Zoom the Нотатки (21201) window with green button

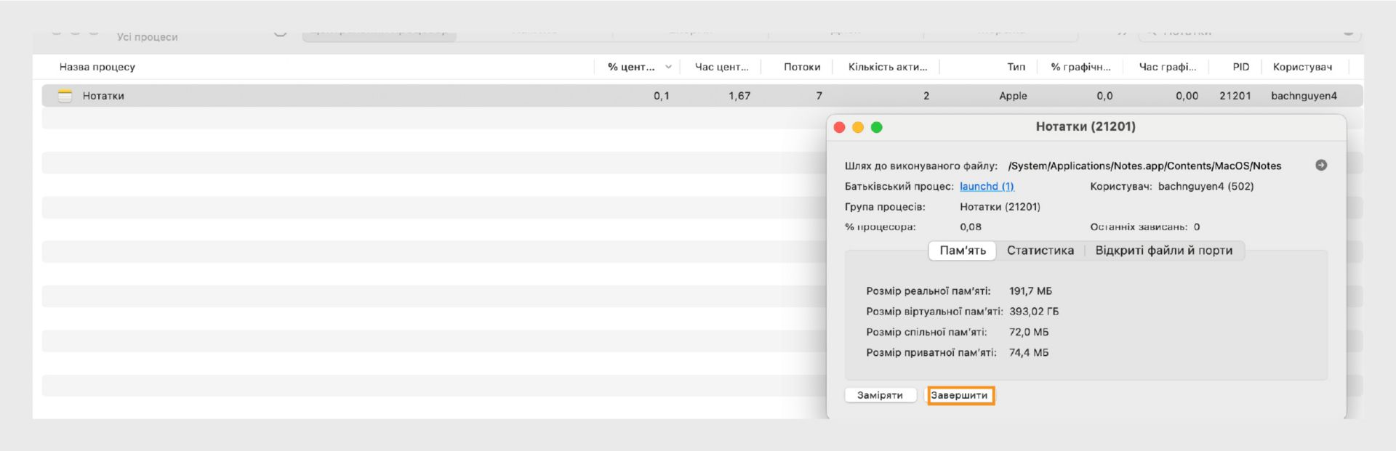point(877,127)
